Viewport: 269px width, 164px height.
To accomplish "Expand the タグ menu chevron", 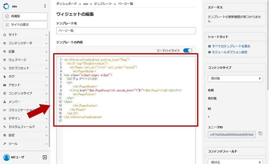I will [x=46, y=77].
